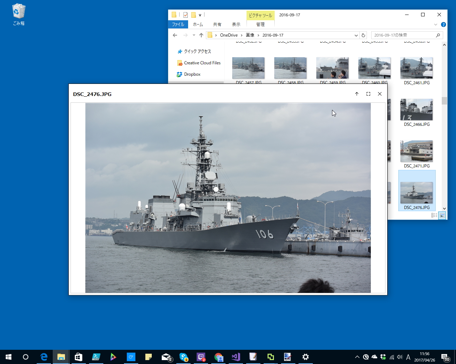Toggle the IME input mode indicator
This screenshot has width=456, height=364.
point(408,357)
